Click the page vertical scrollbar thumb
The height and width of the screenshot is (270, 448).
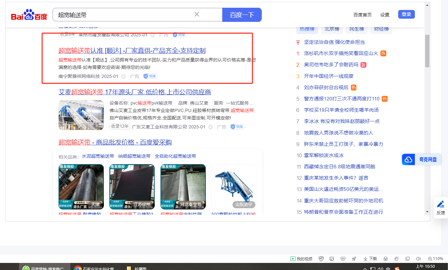427,51
